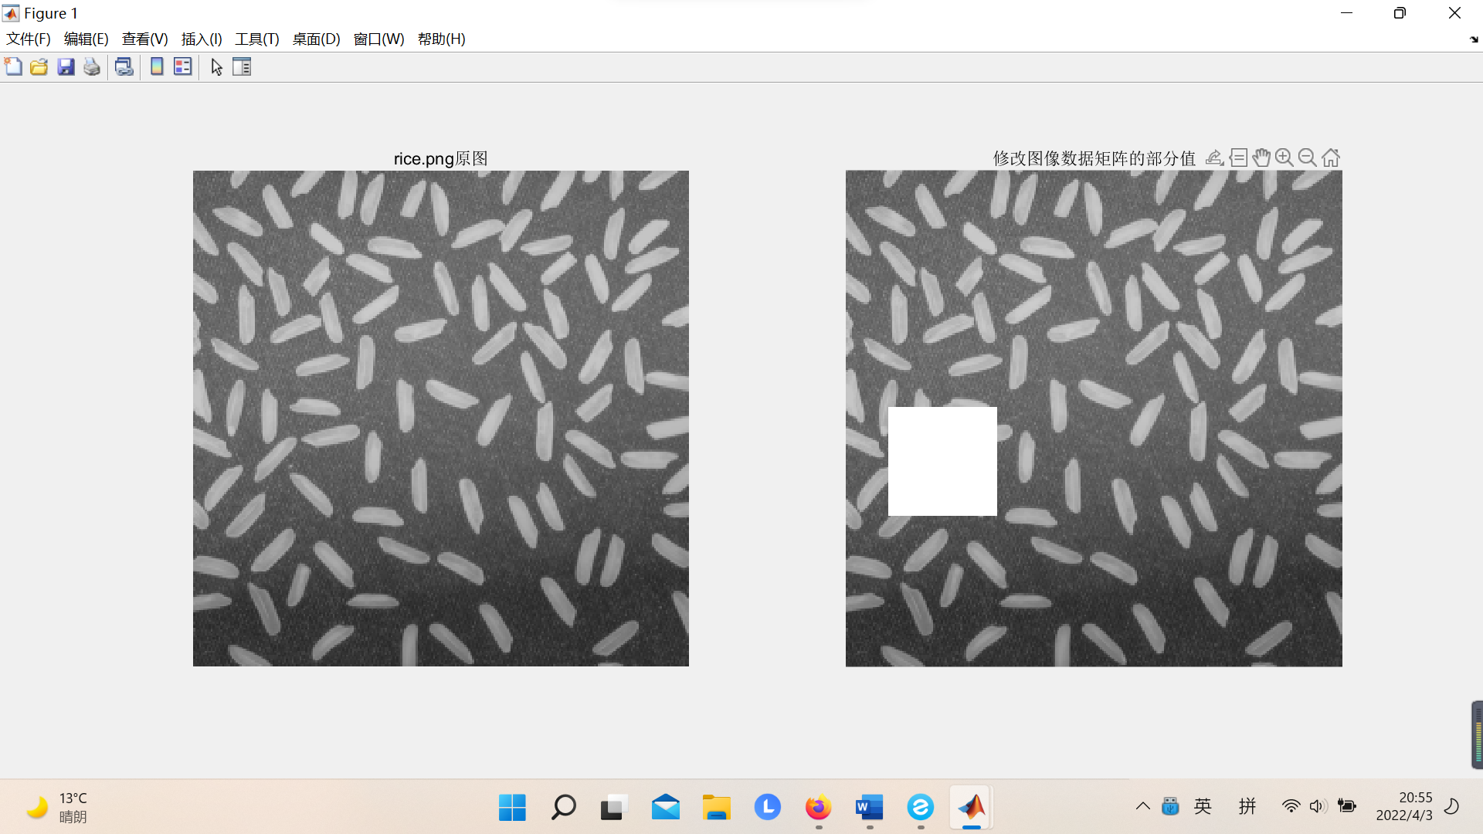
Task: Click the New Figure icon
Action: (13, 67)
